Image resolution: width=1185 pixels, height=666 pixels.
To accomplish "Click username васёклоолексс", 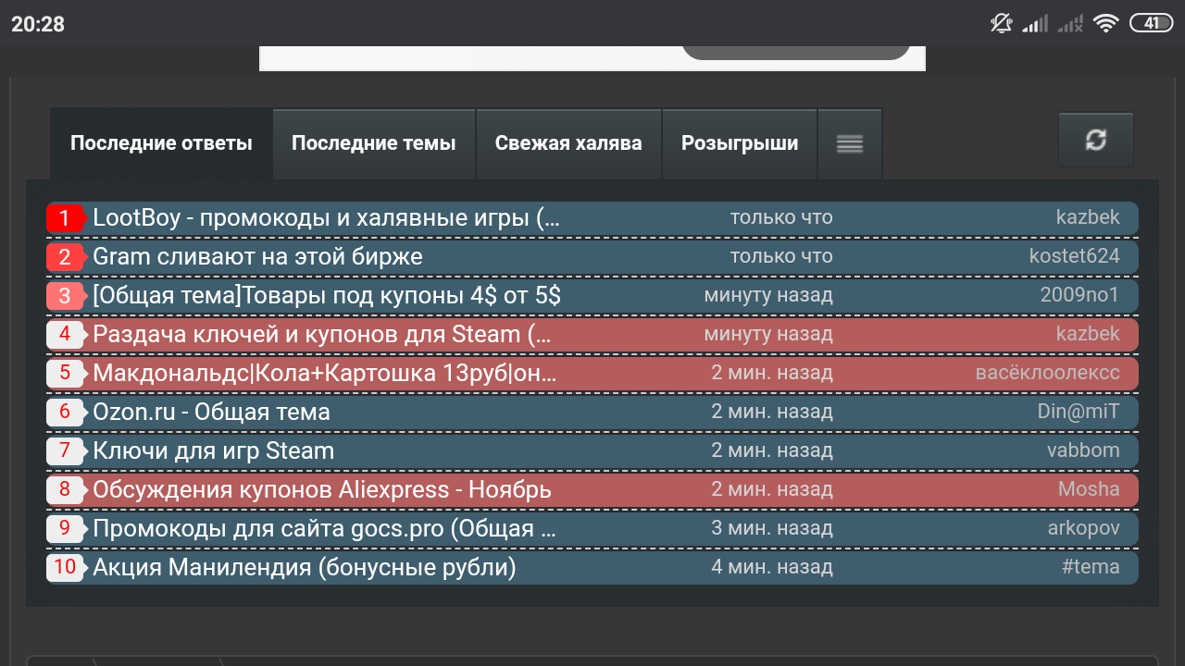I will [1048, 373].
